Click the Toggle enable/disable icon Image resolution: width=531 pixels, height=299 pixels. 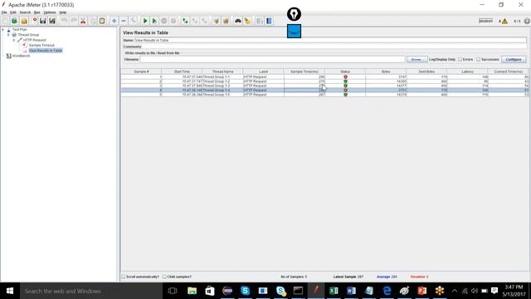point(133,21)
